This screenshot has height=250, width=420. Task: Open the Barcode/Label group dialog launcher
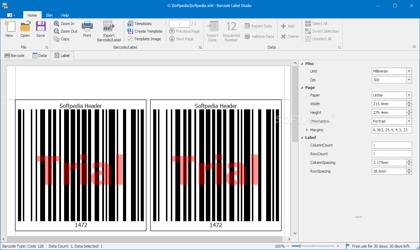click(x=201, y=47)
